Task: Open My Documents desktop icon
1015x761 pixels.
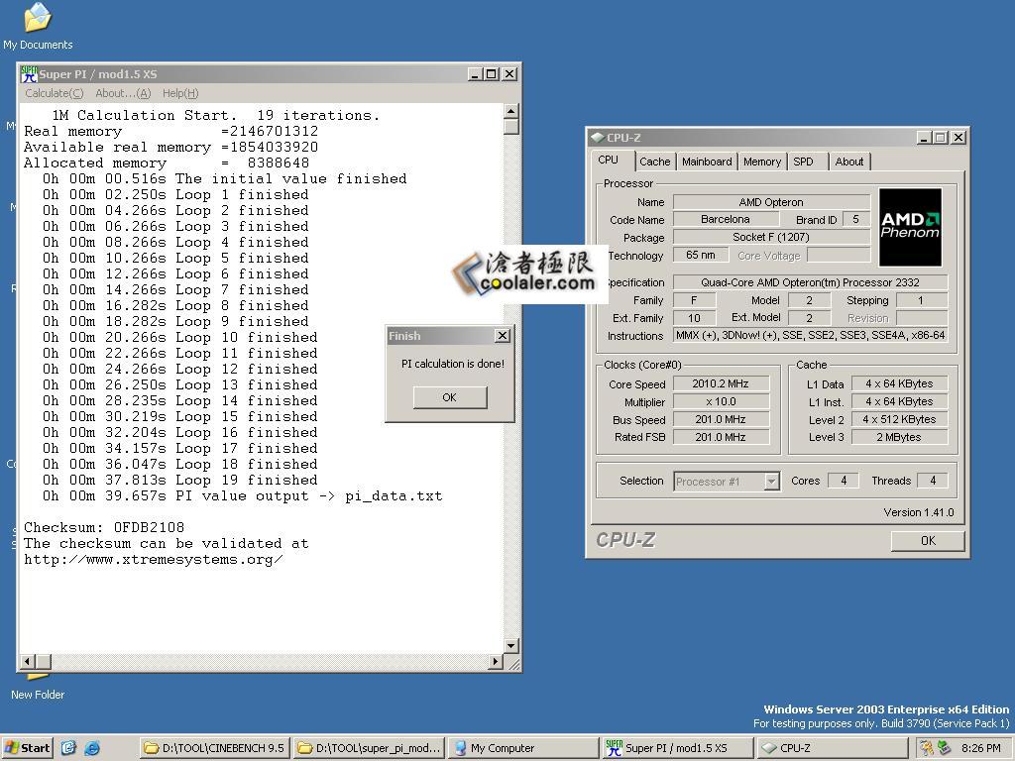Action: (x=38, y=18)
